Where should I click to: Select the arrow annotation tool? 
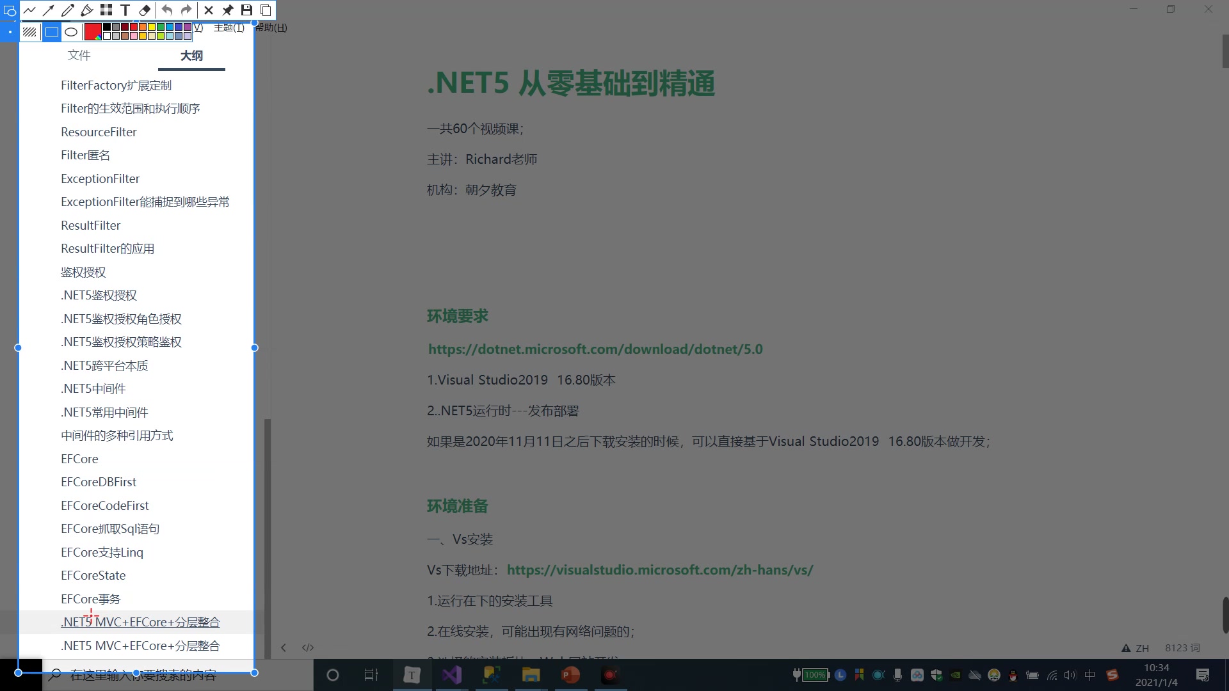point(48,10)
